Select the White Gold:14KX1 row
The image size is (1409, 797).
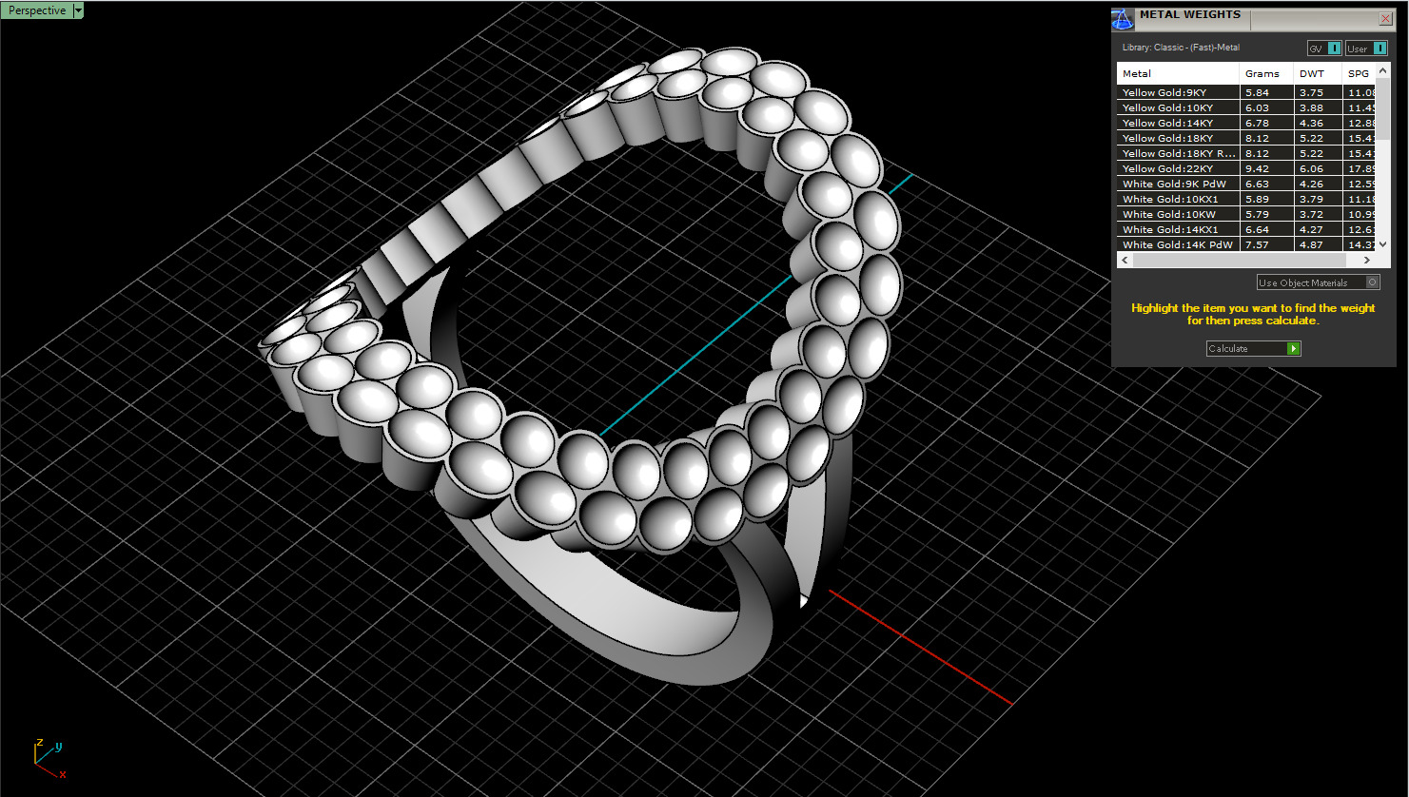click(1246, 229)
